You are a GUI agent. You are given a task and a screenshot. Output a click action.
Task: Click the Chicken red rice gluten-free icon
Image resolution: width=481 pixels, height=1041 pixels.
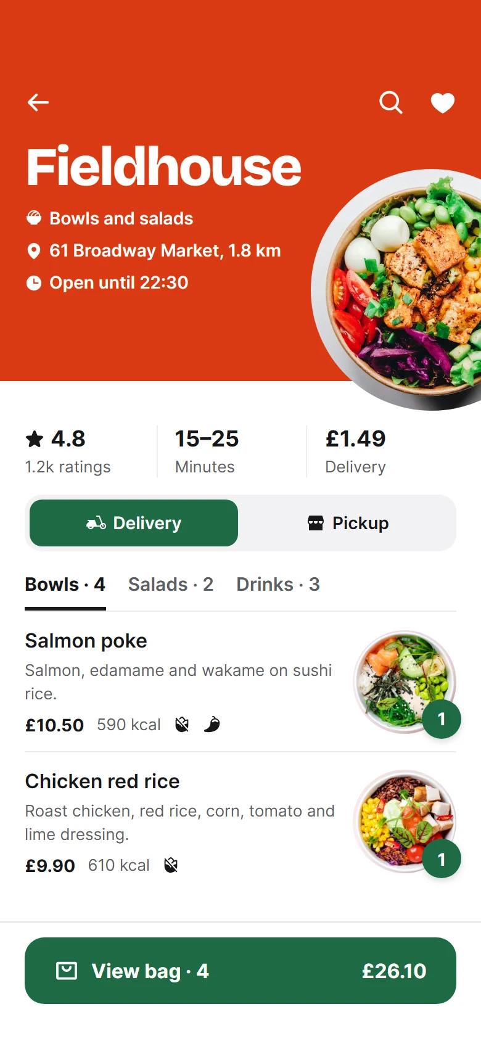click(171, 865)
